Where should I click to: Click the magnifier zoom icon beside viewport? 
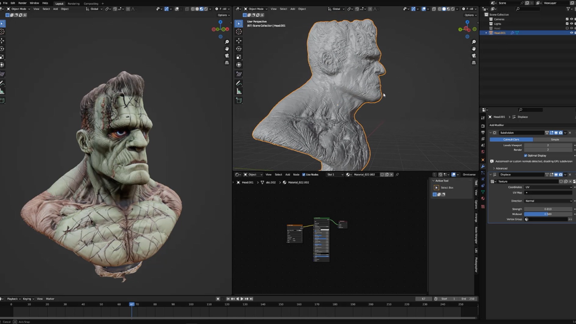(x=227, y=42)
